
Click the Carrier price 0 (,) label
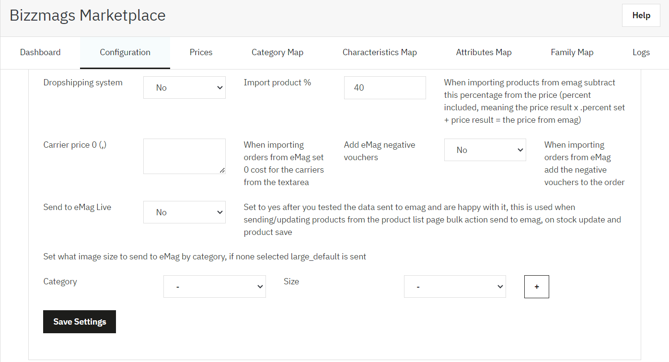tap(75, 145)
